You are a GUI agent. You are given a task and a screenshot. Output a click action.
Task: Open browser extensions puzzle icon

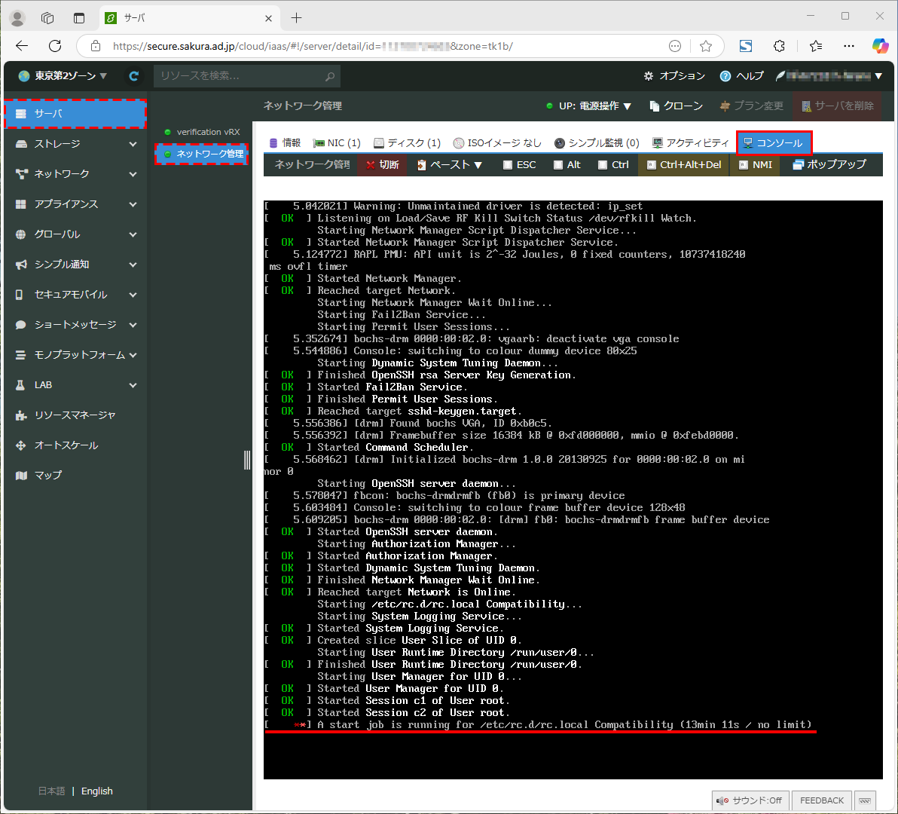click(779, 46)
